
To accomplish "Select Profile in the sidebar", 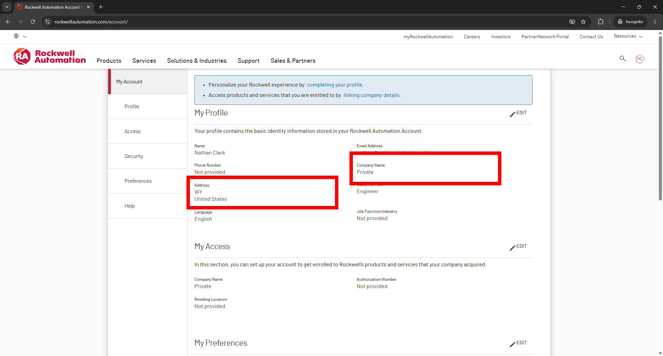I will [x=148, y=107].
